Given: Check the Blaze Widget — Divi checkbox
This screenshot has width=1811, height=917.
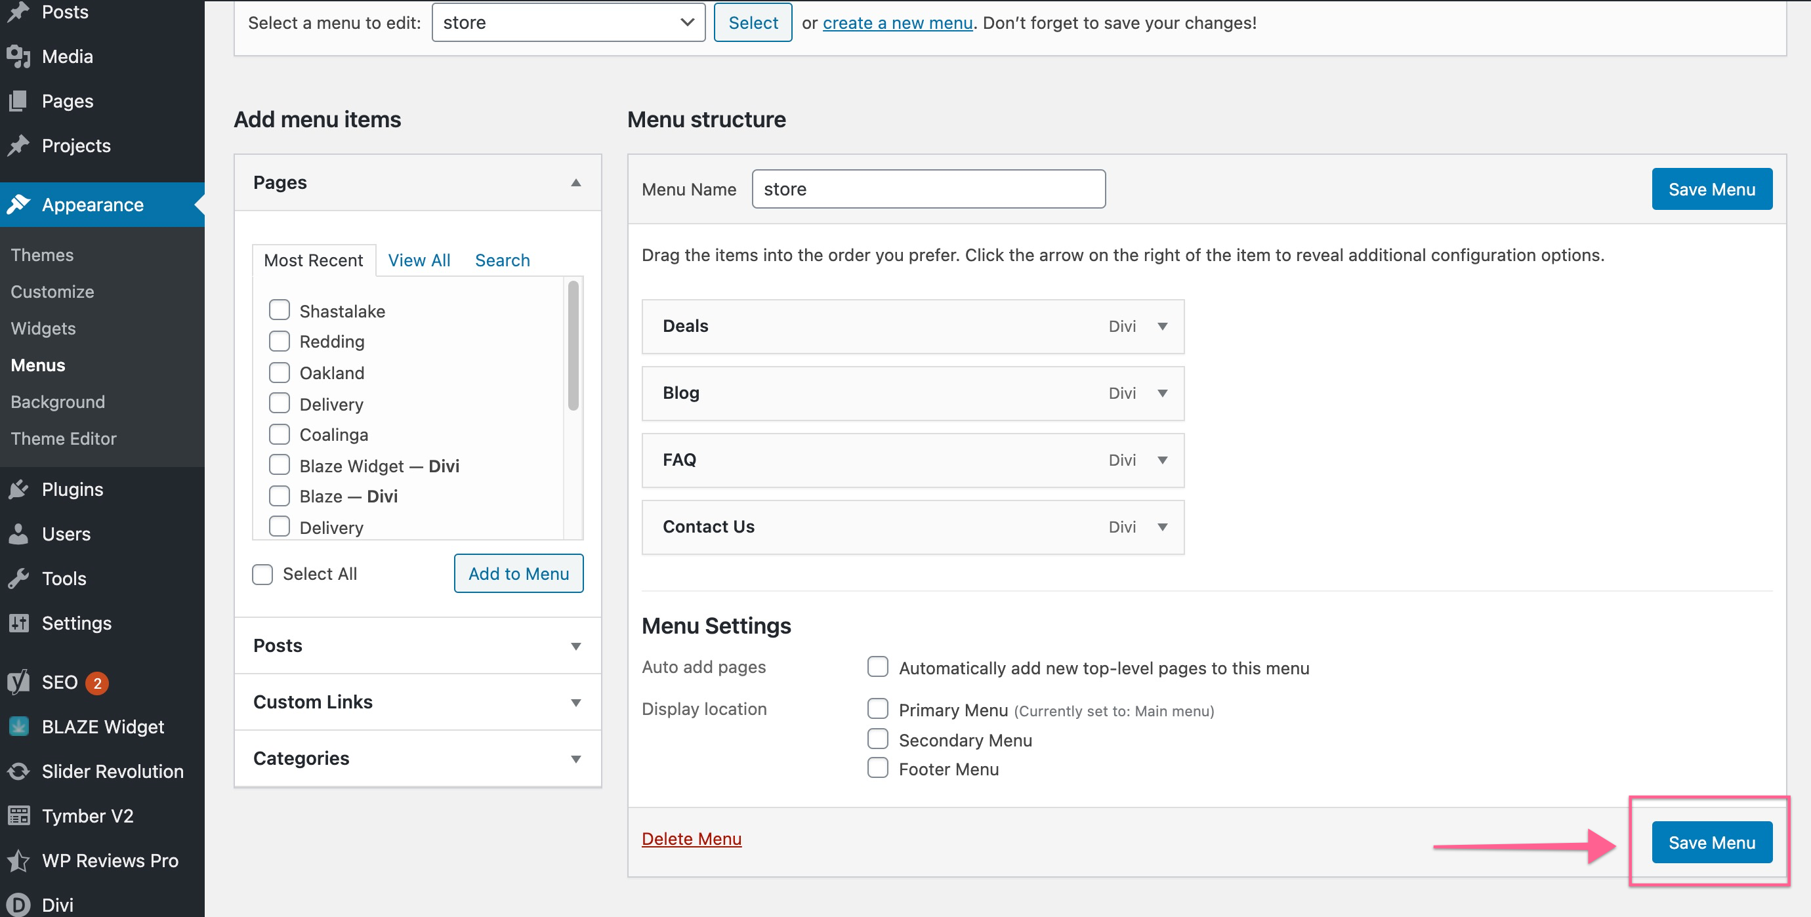Looking at the screenshot, I should coord(279,465).
